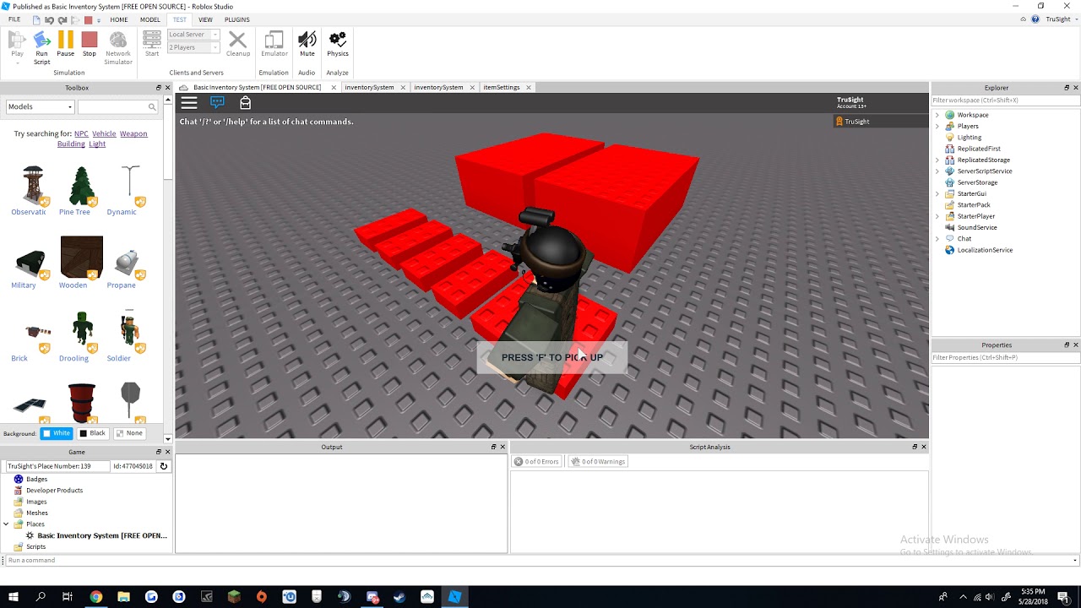The width and height of the screenshot is (1081, 608).
Task: Switch to the MODEL ribbon tab
Action: click(150, 19)
